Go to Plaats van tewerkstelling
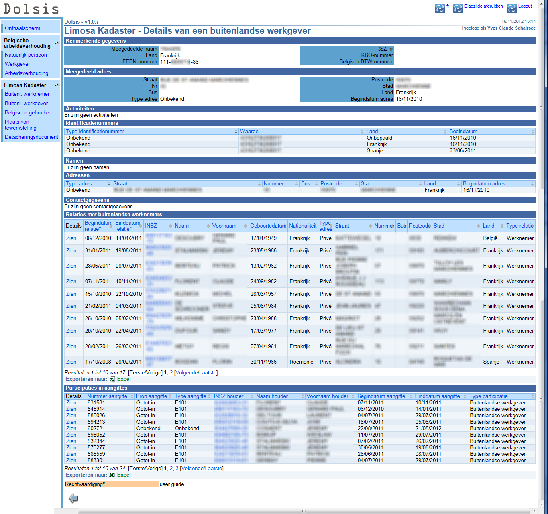Viewport: 548px width, 514px height. pyautogui.click(x=20, y=125)
